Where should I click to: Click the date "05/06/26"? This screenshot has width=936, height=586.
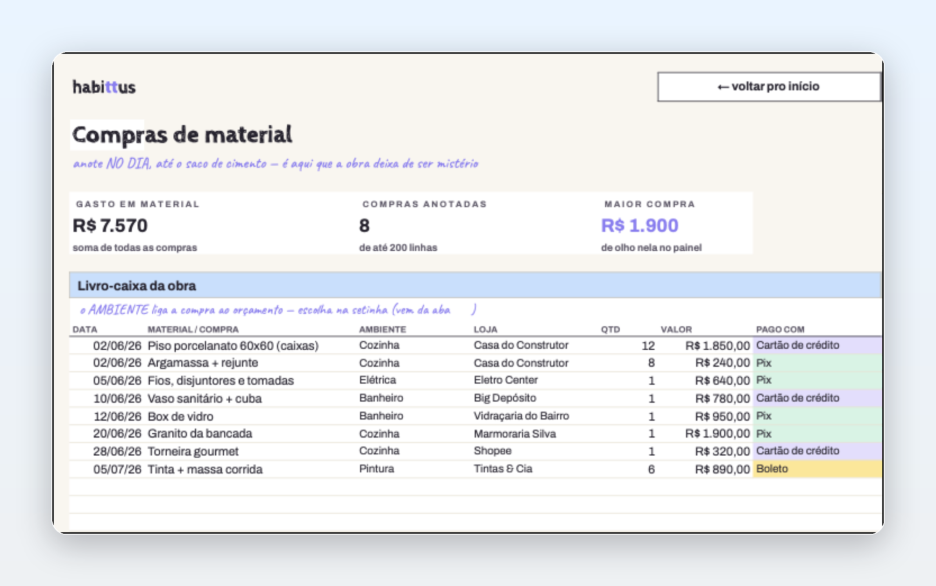pos(117,381)
